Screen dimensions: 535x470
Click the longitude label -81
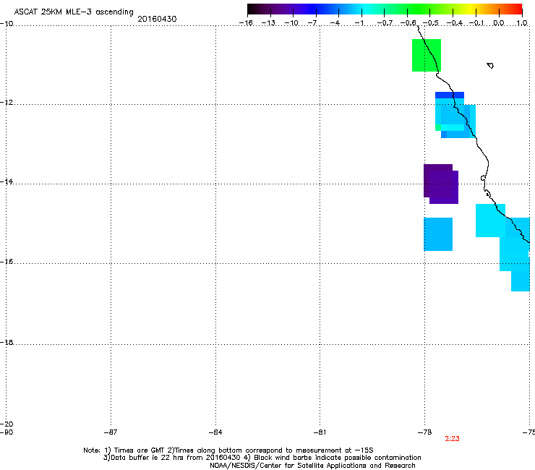click(x=320, y=432)
